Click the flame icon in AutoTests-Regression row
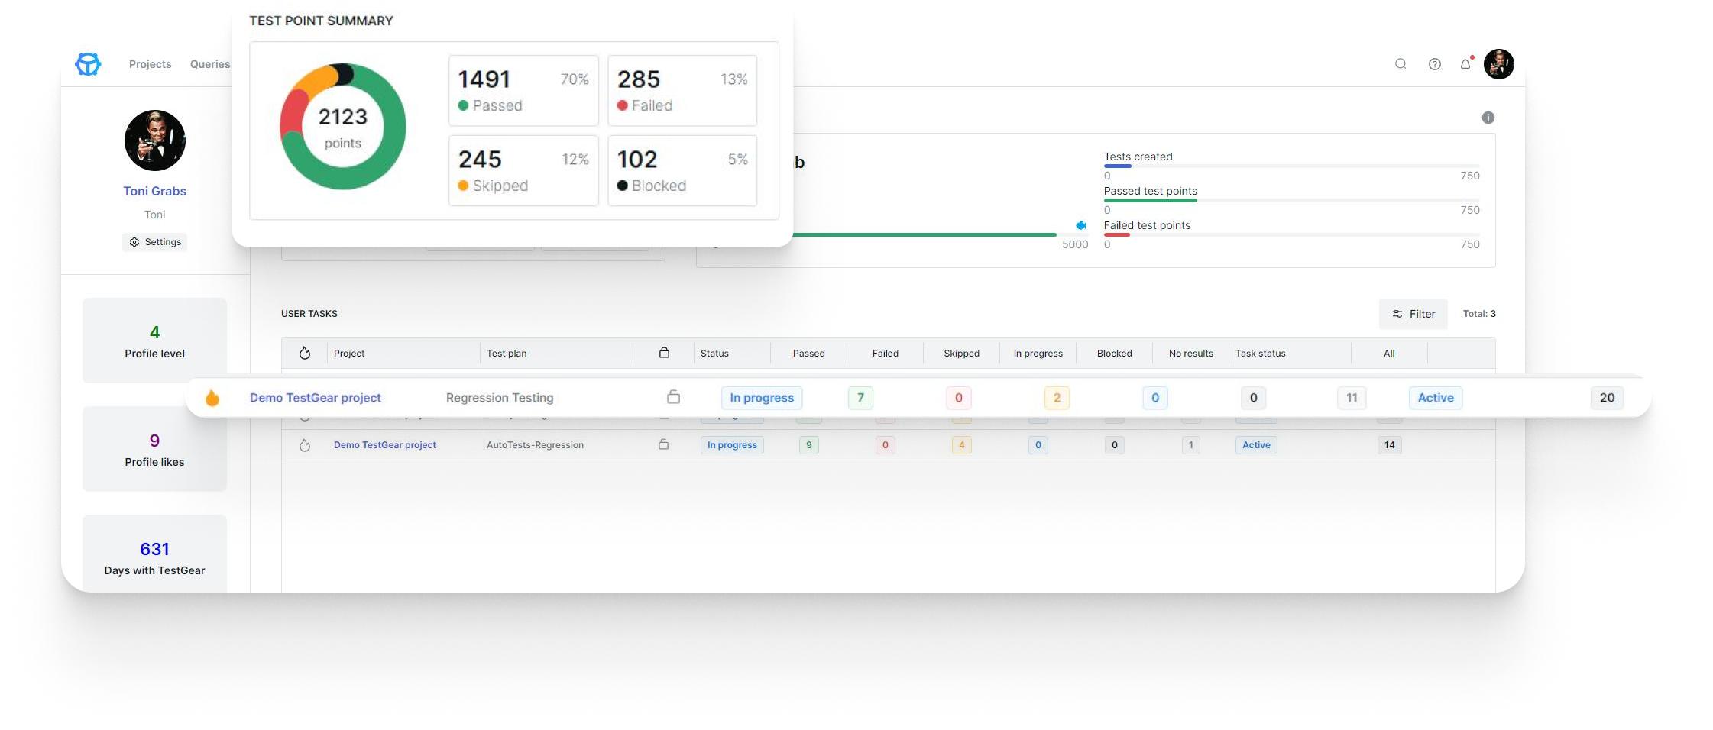This screenshot has width=1713, height=730. coord(305,445)
